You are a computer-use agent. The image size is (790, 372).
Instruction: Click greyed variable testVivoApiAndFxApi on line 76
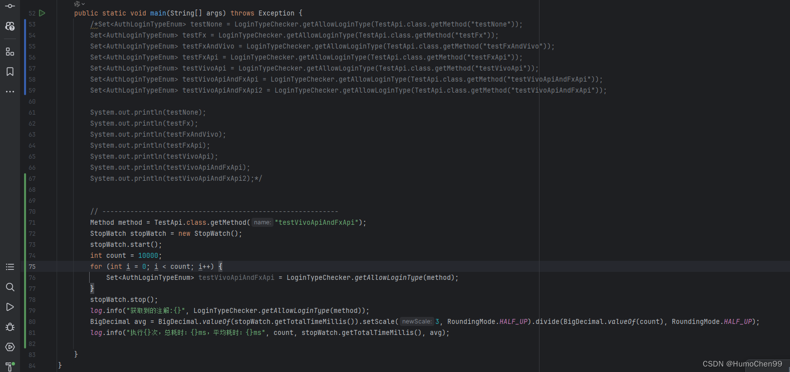click(236, 277)
